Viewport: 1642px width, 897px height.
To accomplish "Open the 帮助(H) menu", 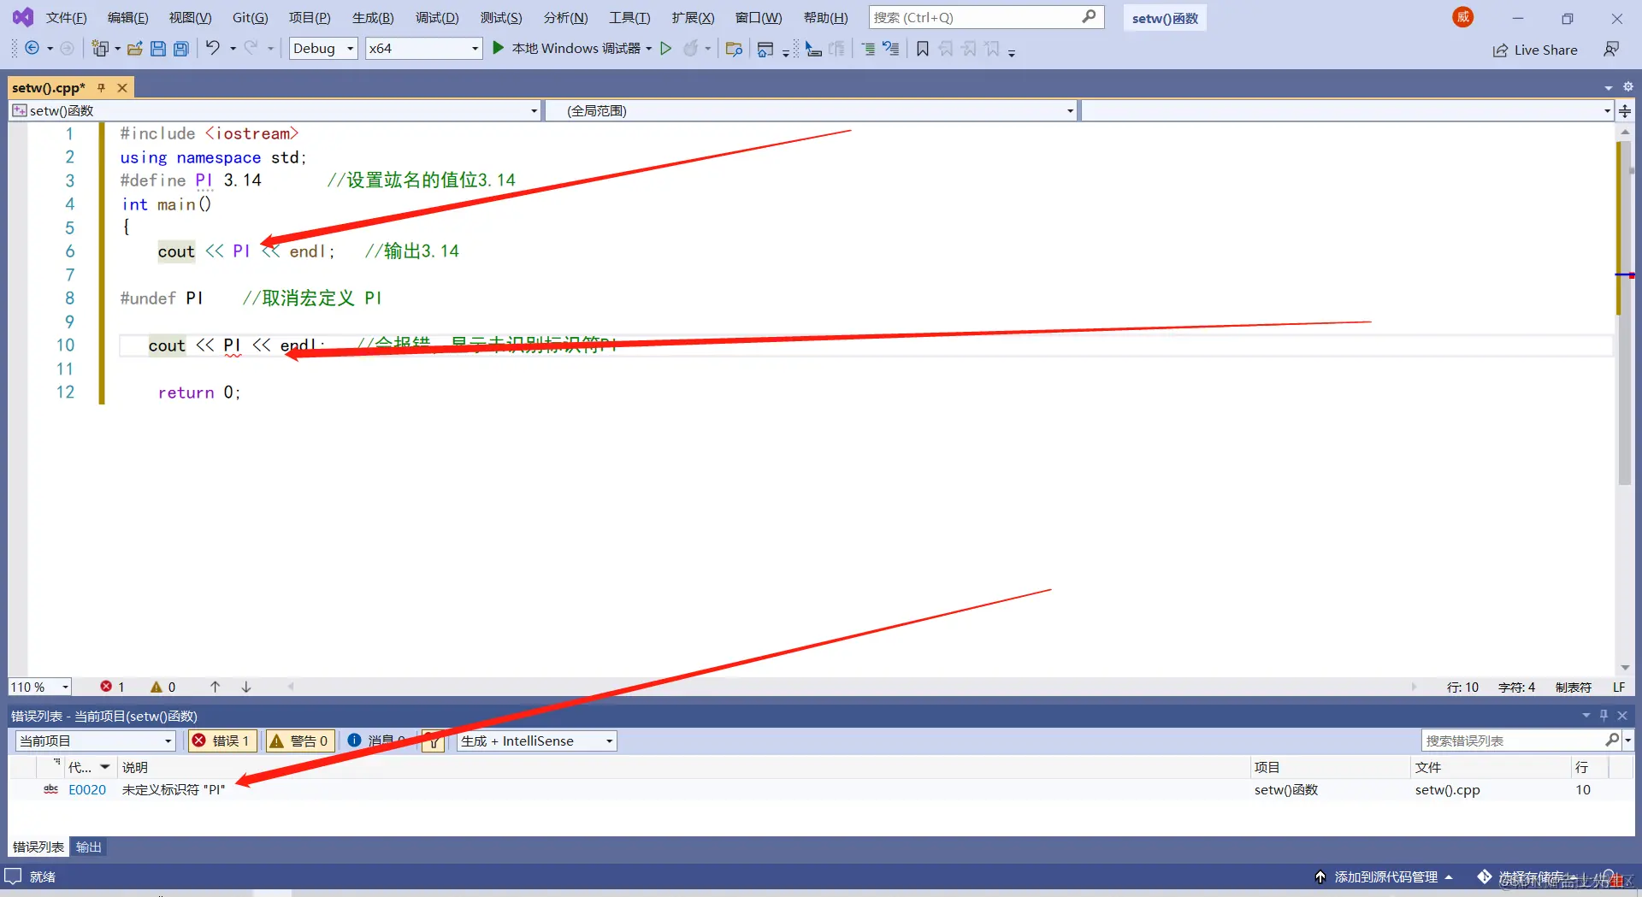I will pyautogui.click(x=825, y=17).
